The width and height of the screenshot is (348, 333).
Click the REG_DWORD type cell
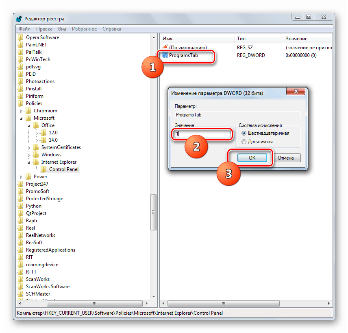click(x=251, y=55)
